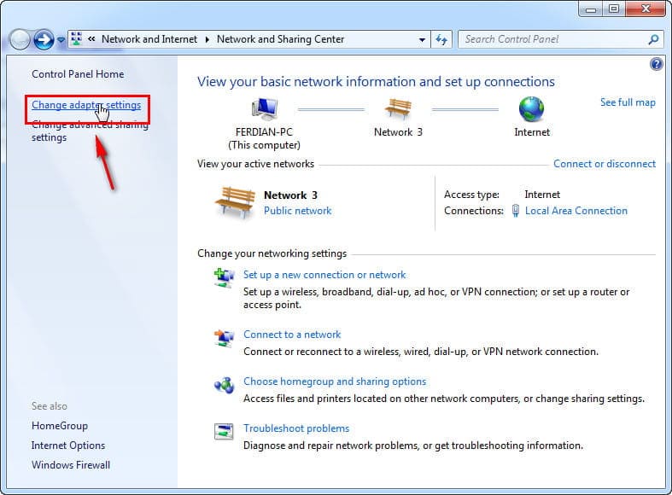Select Network and Internet breadcrumb item

[x=149, y=39]
